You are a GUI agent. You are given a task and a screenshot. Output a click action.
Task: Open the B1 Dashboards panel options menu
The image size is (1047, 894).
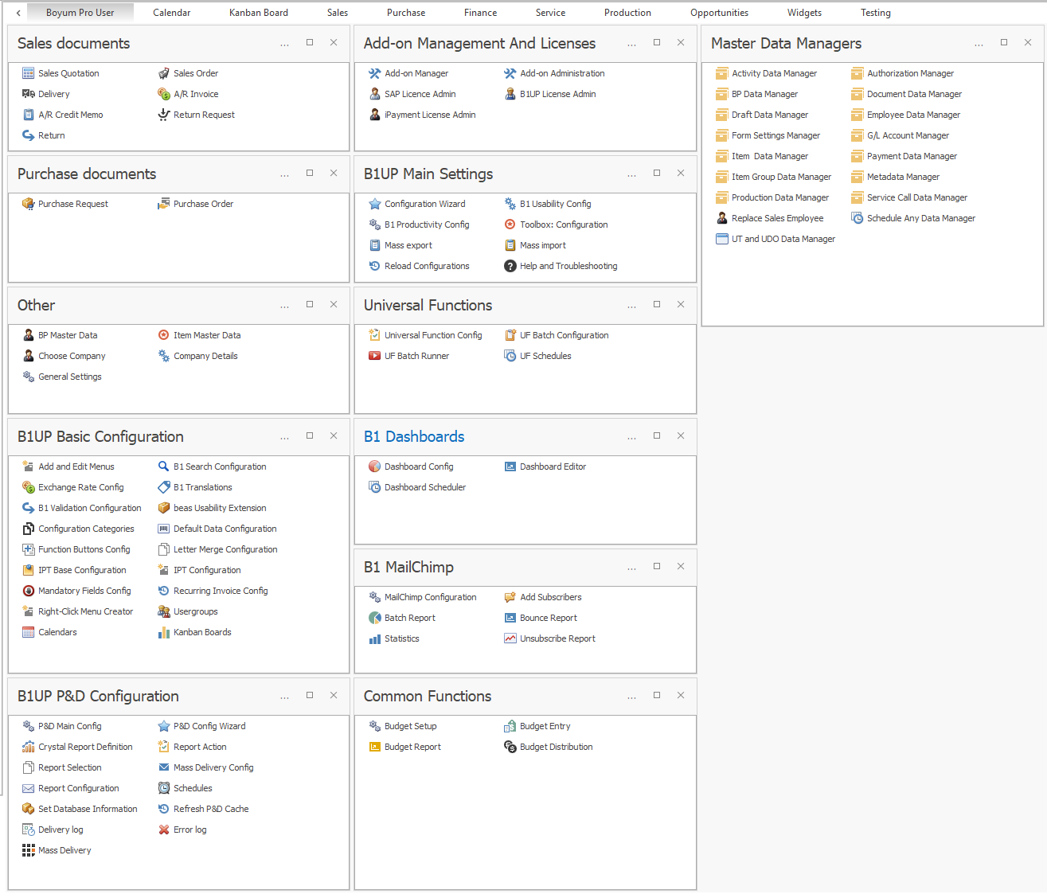pos(631,438)
